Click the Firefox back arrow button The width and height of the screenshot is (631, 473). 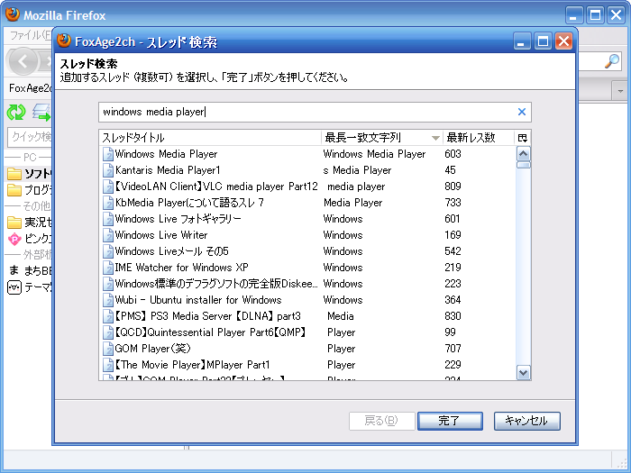coord(23,61)
